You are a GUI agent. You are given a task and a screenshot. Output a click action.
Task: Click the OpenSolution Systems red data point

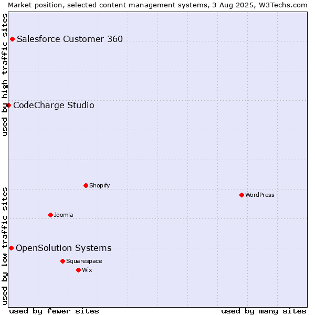11,248
